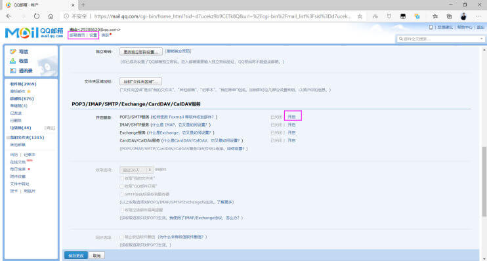Click 开启 for IMAP/SMTP服务

291,125
